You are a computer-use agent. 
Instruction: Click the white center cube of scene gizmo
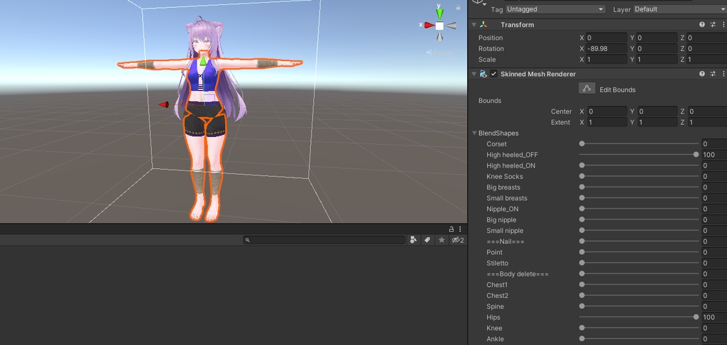(439, 26)
